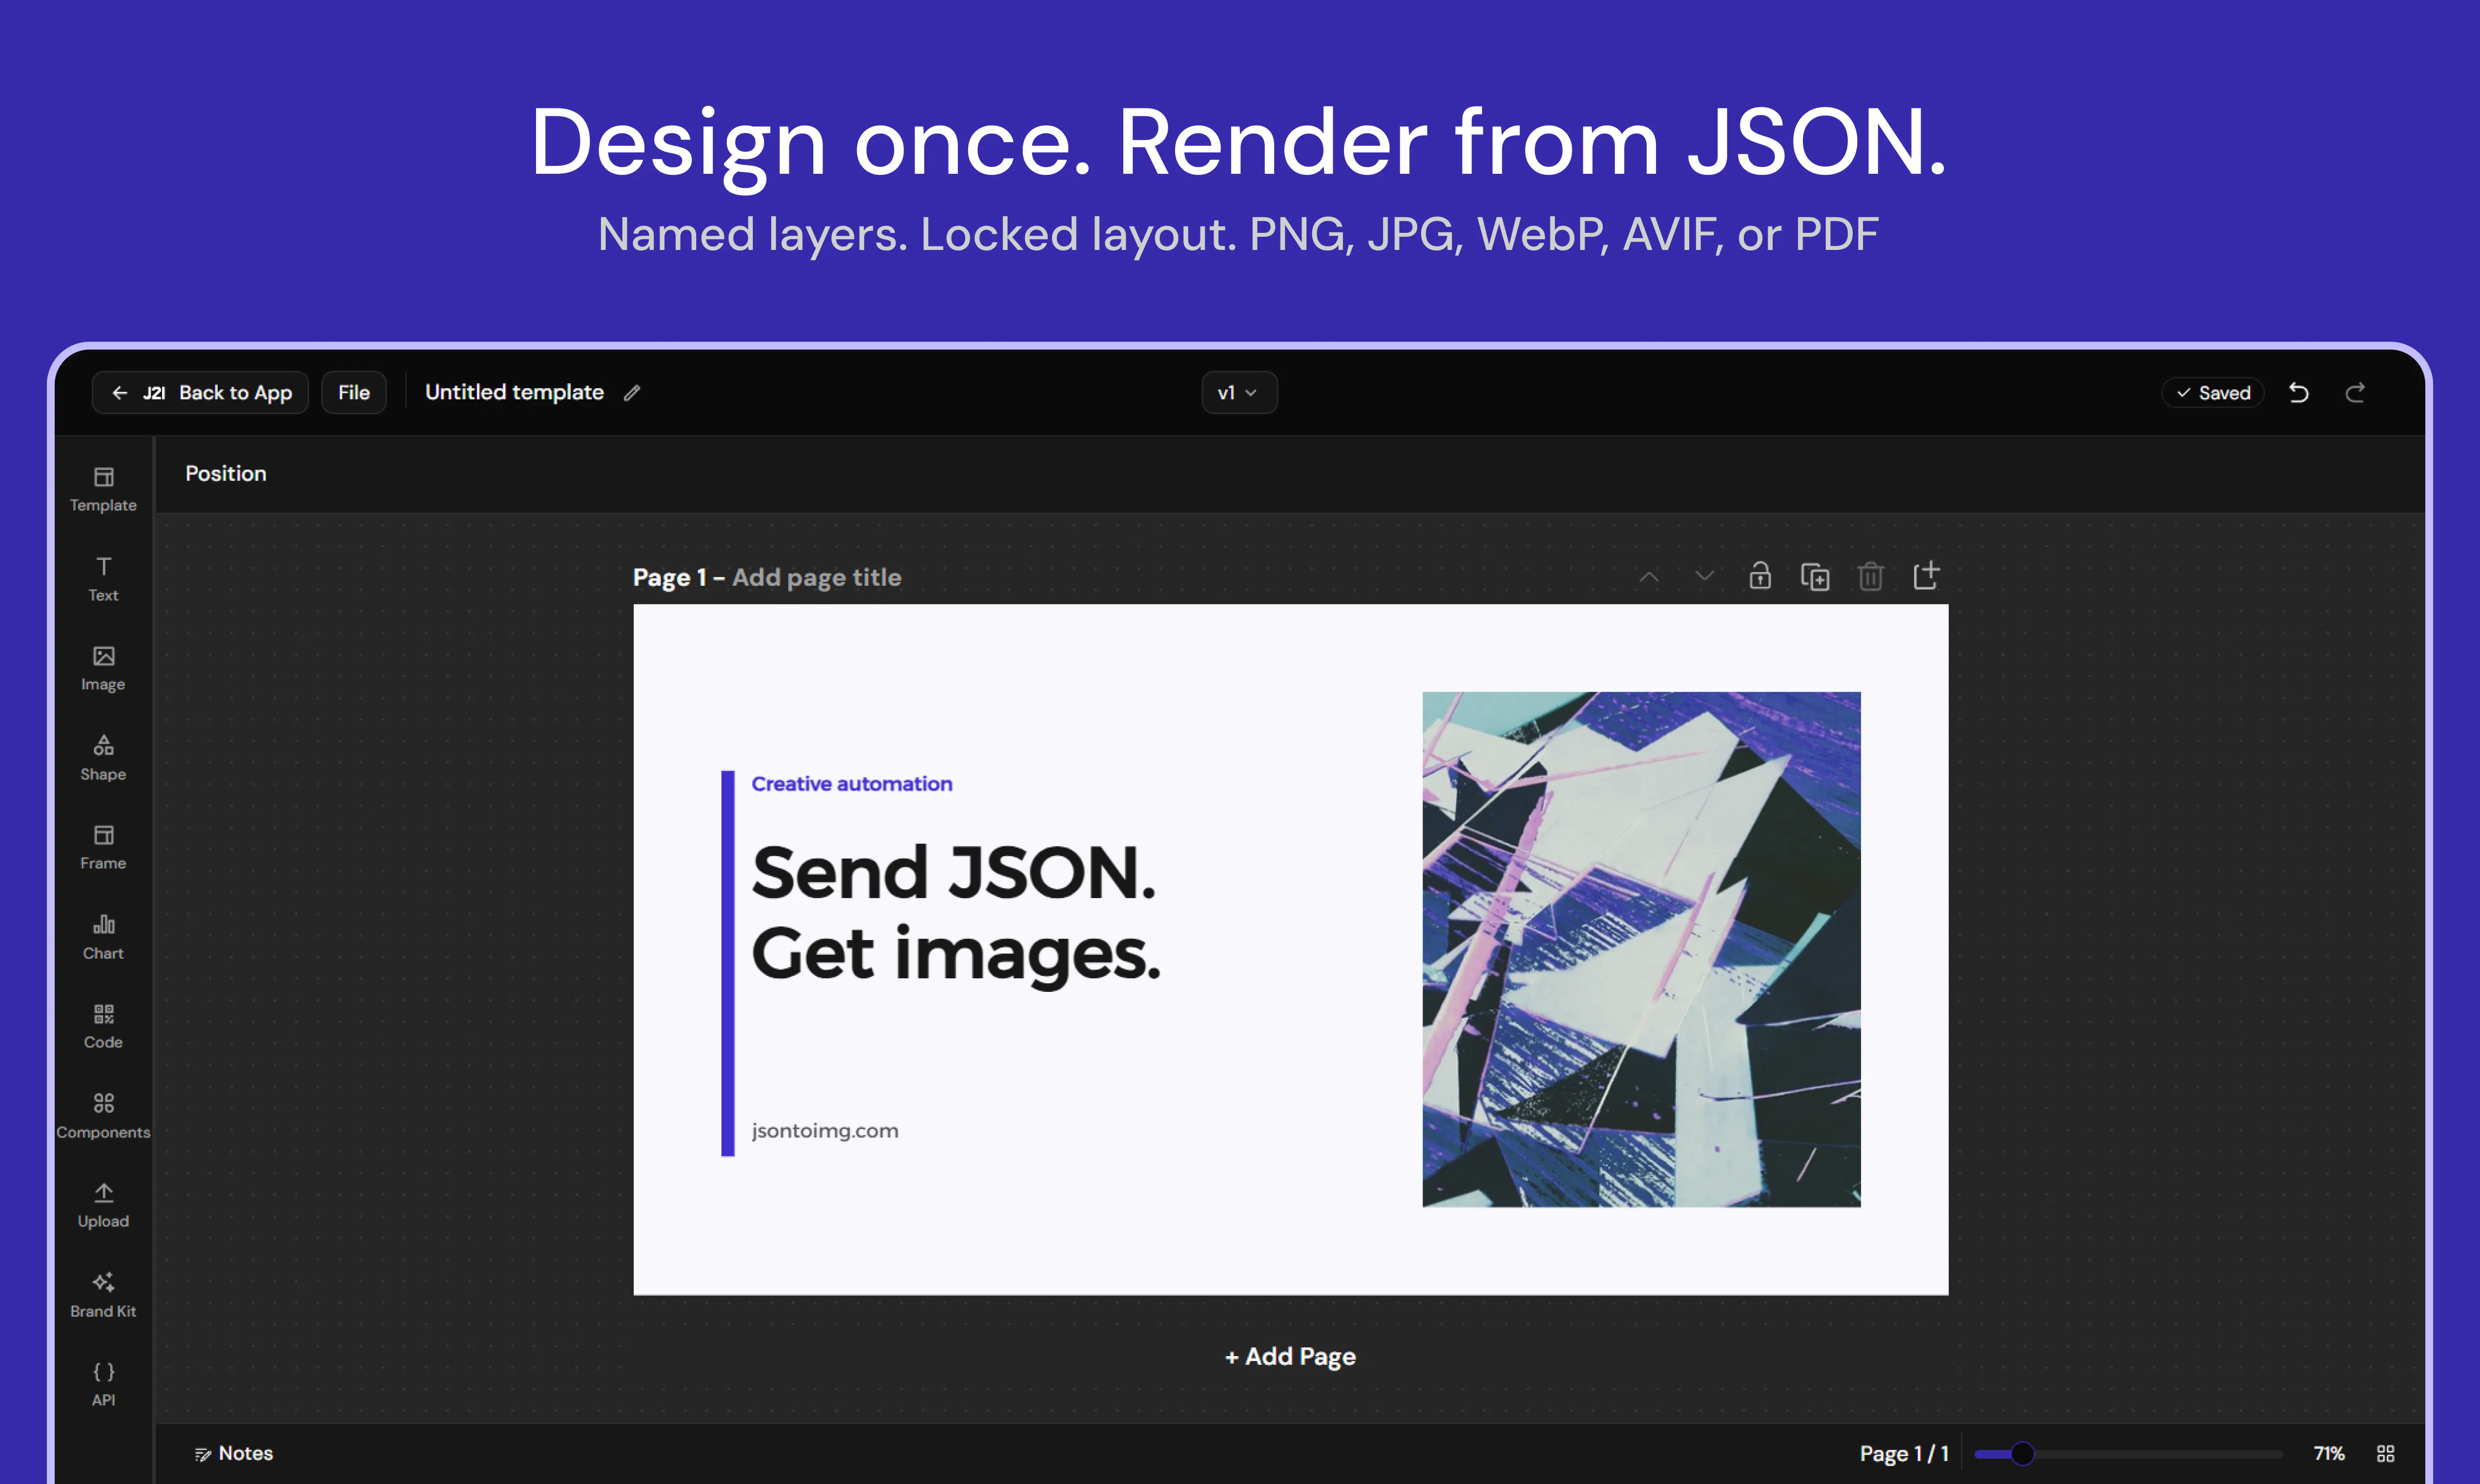Click the Position toolbar item

point(226,474)
